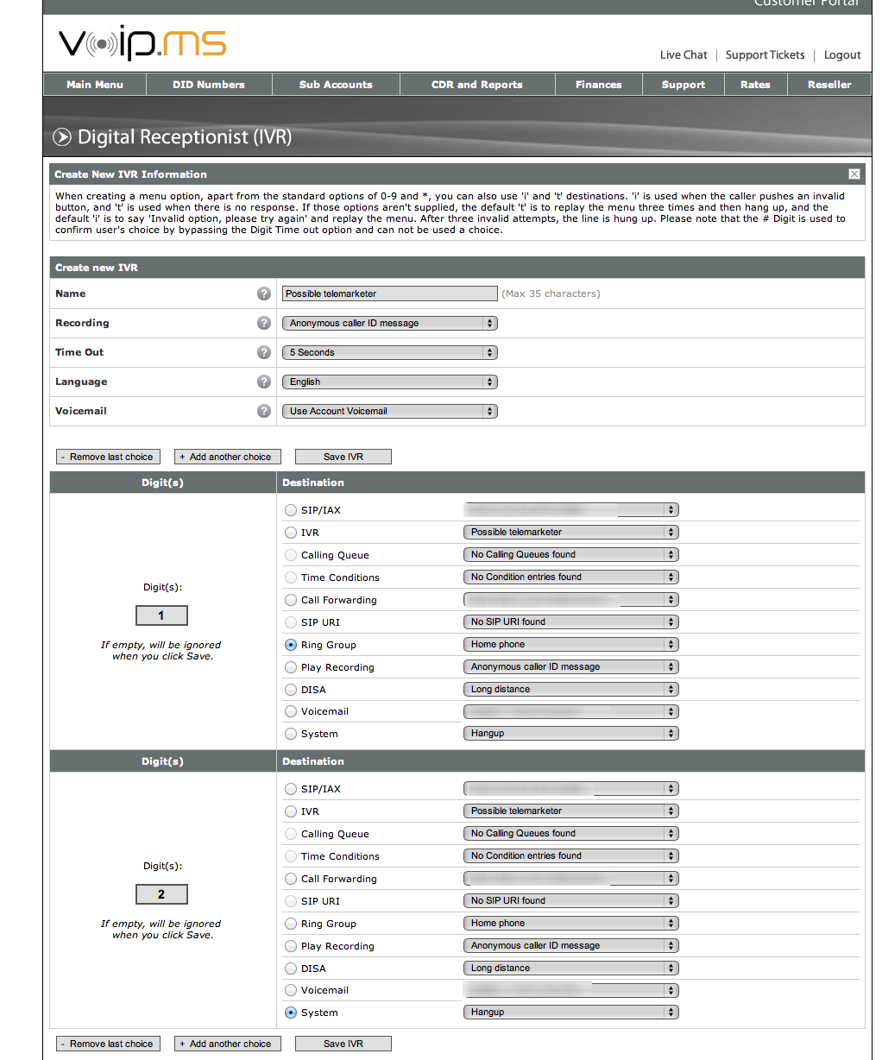882x1060 pixels.
Task: Select Voicemail radio for digit 1
Action: tap(291, 711)
